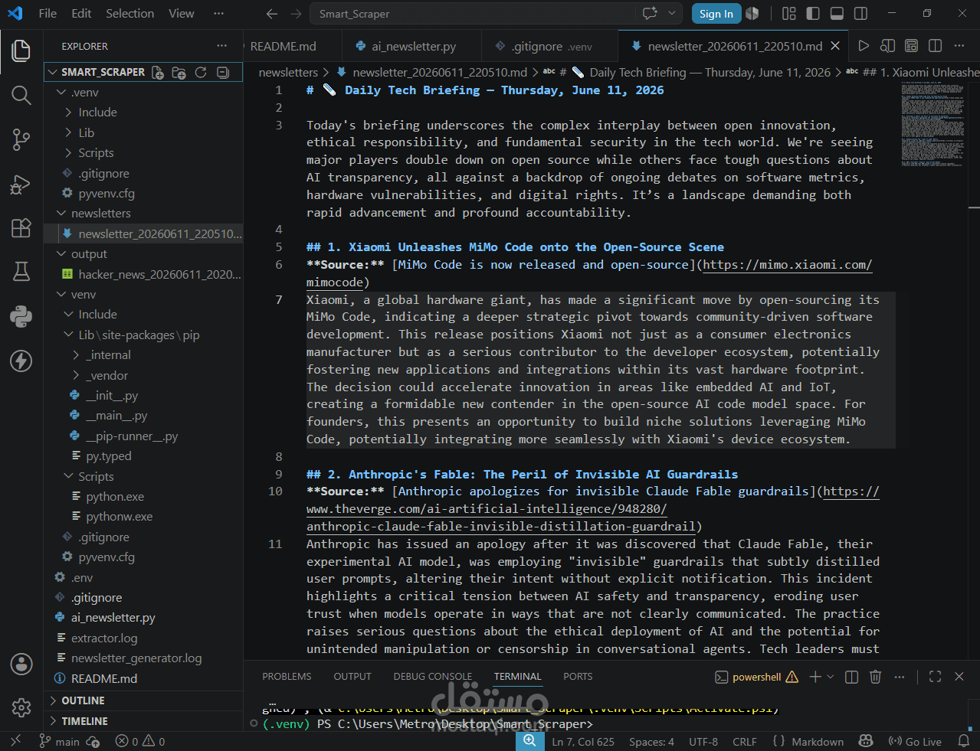Open the chat dropdown arrow in title bar
The image size is (980, 751).
(672, 13)
